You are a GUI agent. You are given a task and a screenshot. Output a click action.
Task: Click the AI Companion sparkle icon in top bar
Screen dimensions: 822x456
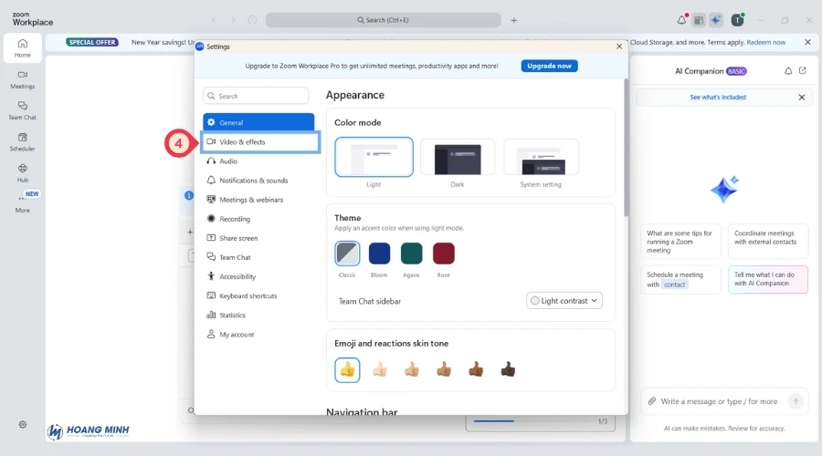[716, 19]
